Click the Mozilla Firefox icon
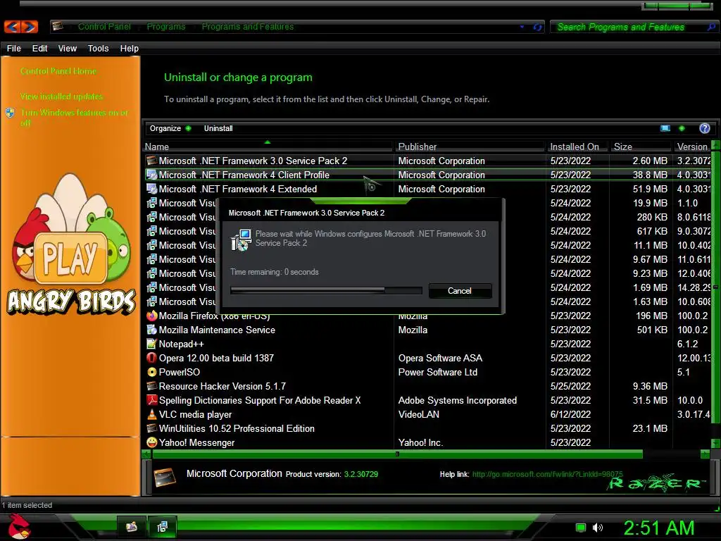This screenshot has height=541, width=721. (151, 316)
